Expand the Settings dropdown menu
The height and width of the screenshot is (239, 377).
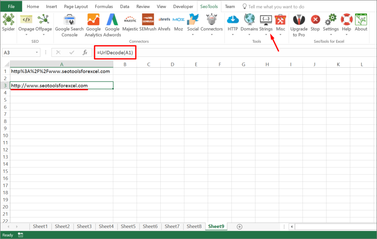(x=330, y=35)
